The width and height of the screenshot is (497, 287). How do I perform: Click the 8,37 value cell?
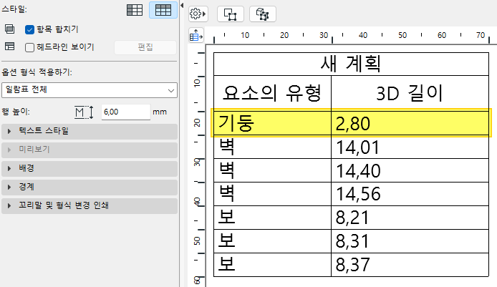[x=410, y=265]
